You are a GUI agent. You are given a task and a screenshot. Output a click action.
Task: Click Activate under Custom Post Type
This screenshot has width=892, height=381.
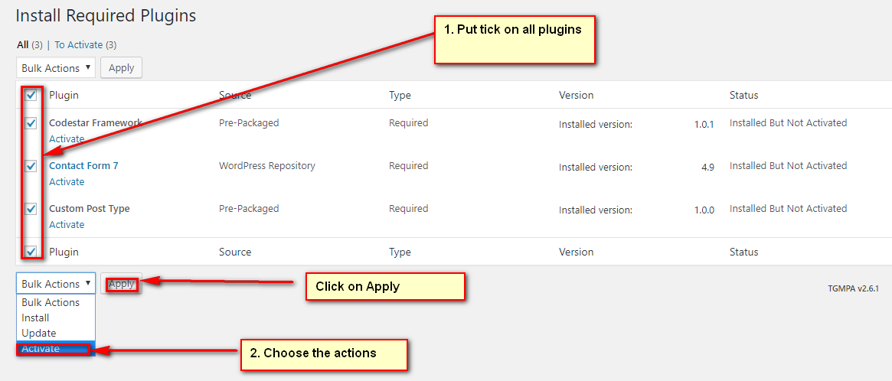(x=67, y=225)
